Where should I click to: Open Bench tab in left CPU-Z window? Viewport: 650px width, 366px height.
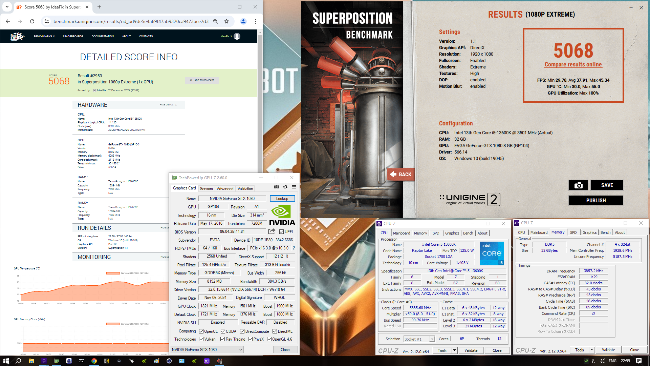(468, 233)
